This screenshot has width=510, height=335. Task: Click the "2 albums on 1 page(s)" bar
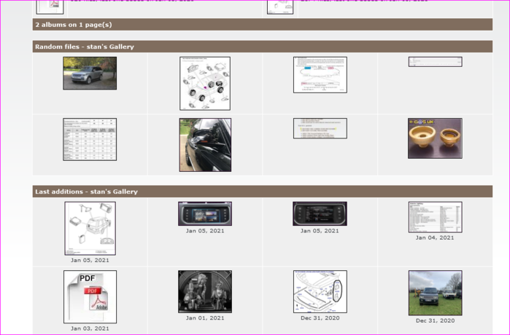pos(263,25)
